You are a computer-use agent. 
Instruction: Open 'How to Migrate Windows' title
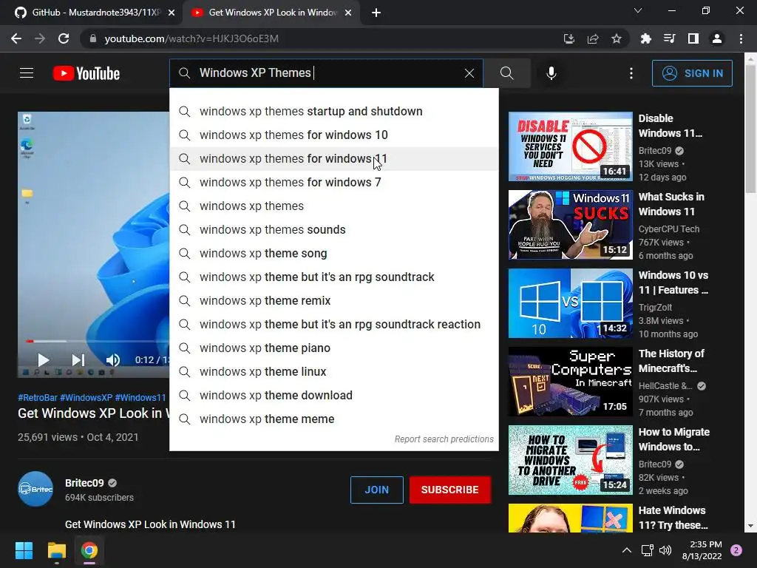pyautogui.click(x=674, y=439)
